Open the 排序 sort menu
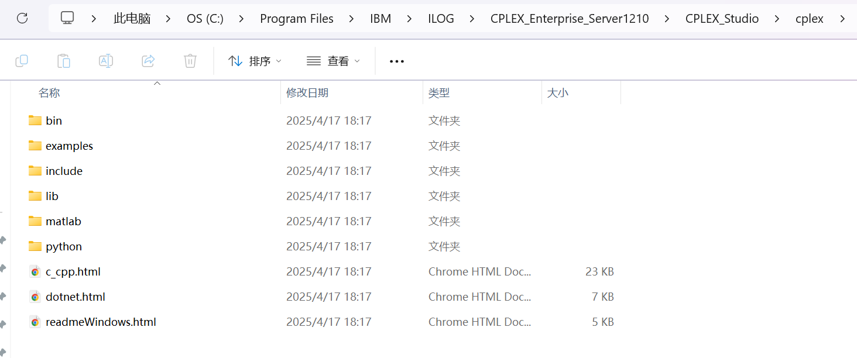857x358 pixels. point(254,60)
